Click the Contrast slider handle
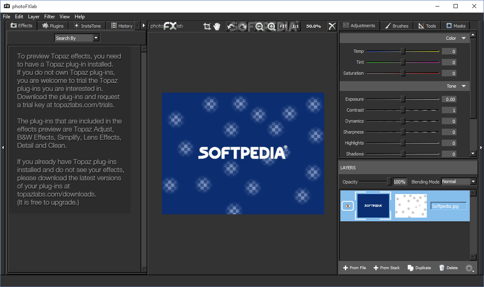Viewport: 484px width, 287px height. coord(403,110)
